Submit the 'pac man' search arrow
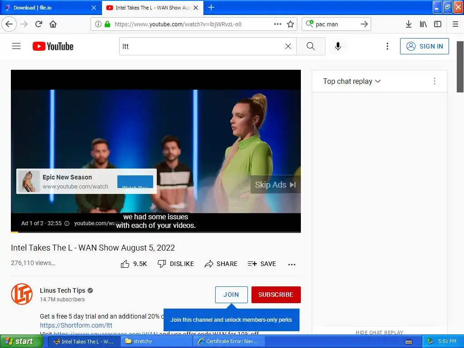This screenshot has height=348, width=464. [x=364, y=24]
